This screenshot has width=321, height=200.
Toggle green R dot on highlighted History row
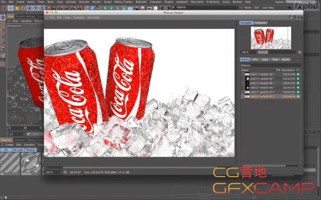pos(298,97)
